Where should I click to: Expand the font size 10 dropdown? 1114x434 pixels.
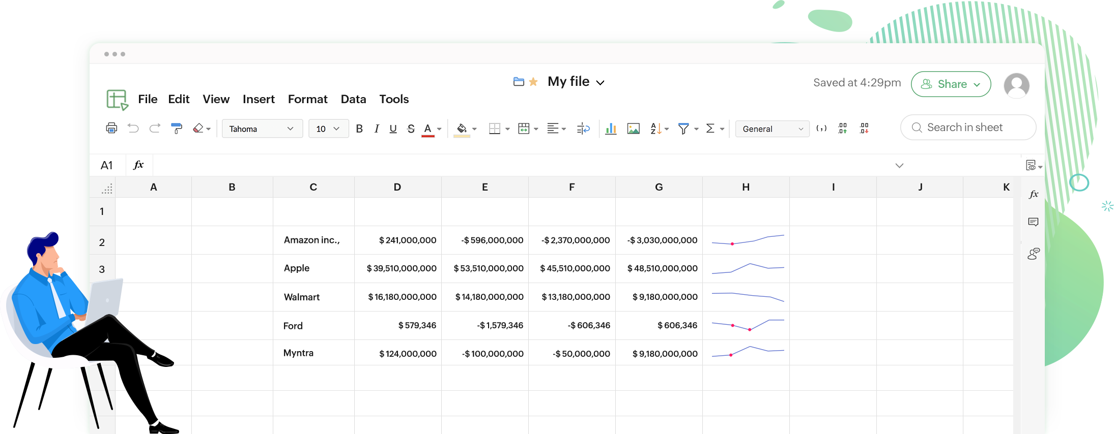(328, 129)
